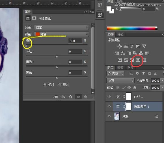Open the History panel icon
This screenshot has height=143, width=164.
(100, 5)
